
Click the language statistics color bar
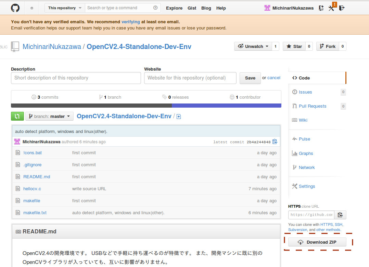146,106
